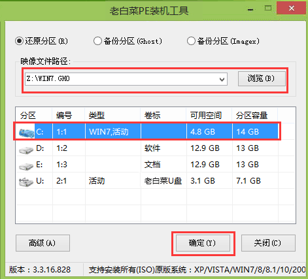Choose the 备份分区 (Imagex) radio option
This screenshot has width=308, height=279.
point(191,41)
